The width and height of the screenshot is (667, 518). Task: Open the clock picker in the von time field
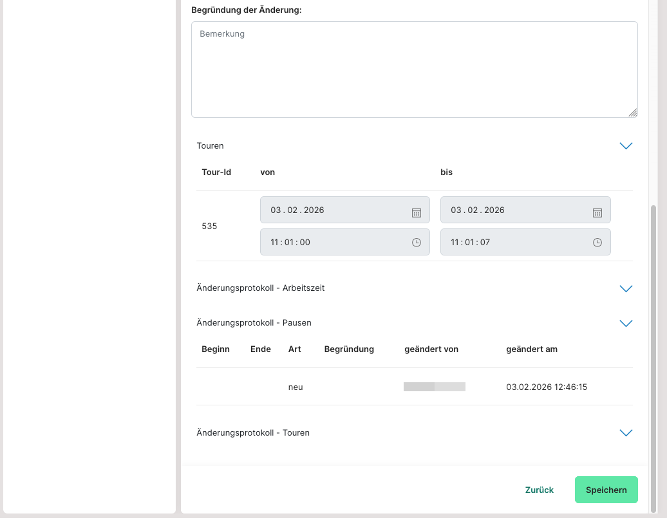point(417,243)
